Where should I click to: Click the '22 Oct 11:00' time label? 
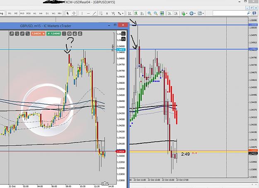140,180
